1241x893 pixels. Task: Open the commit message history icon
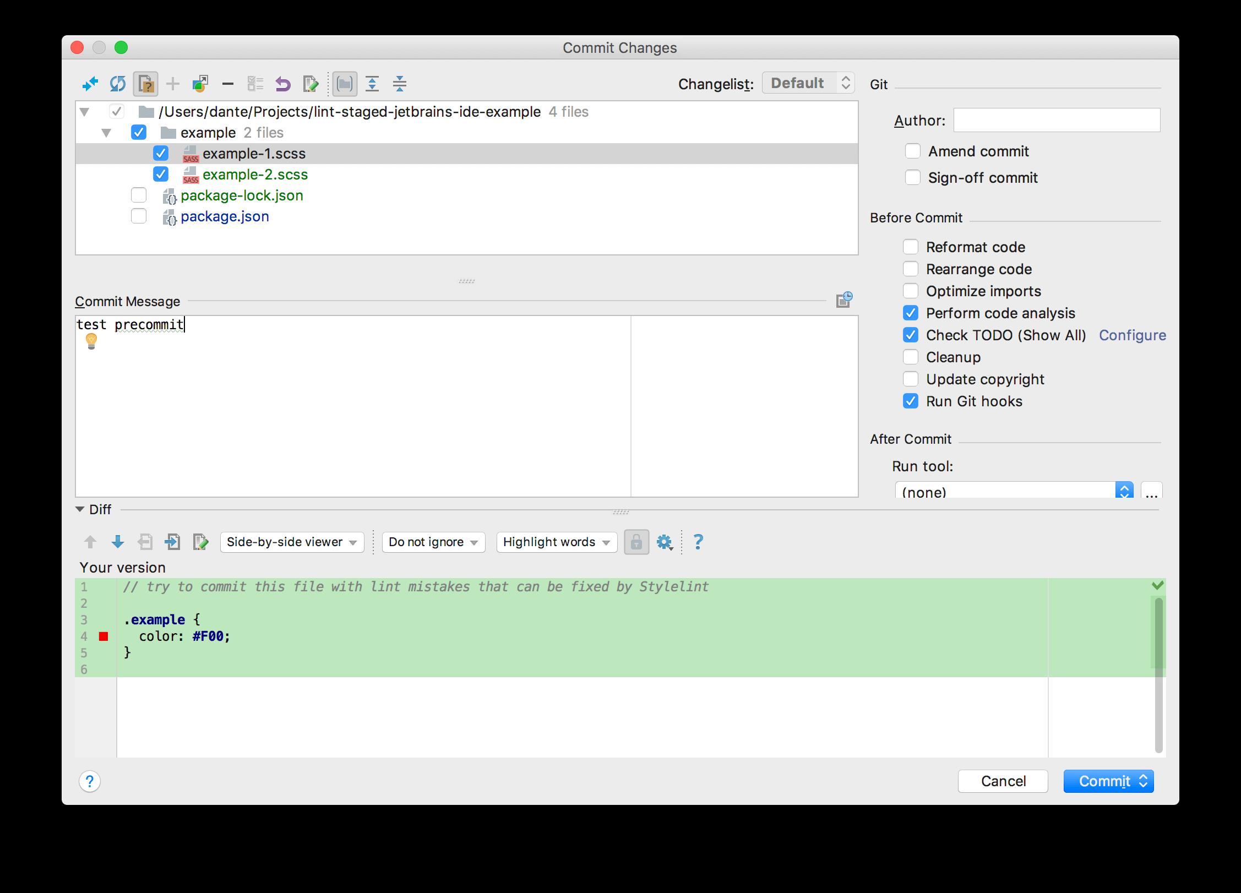(844, 300)
